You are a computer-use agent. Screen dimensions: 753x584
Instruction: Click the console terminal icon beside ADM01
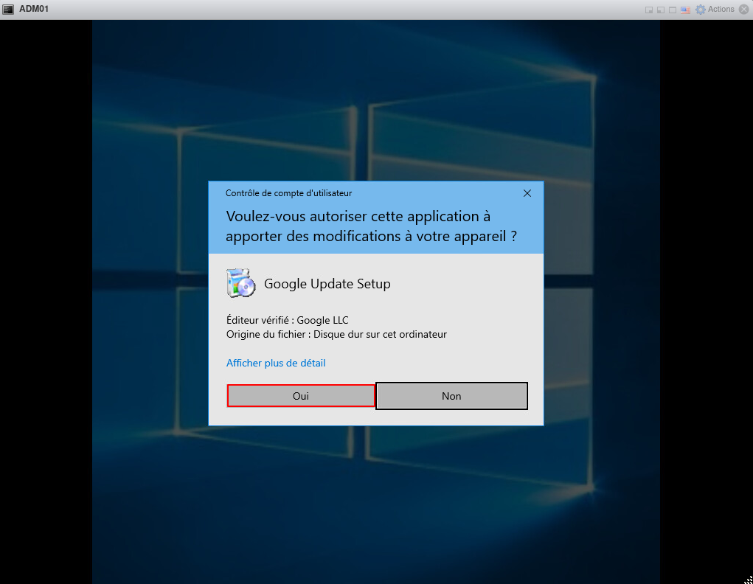[8, 10]
